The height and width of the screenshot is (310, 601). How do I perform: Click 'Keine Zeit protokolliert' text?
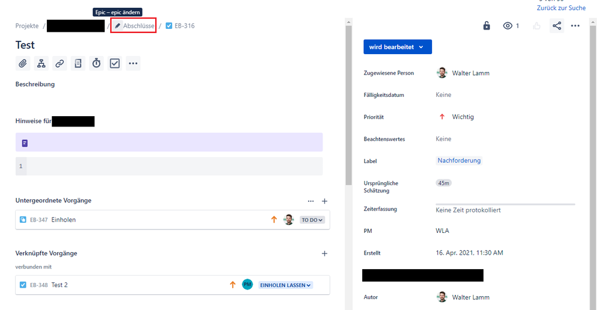pyautogui.click(x=468, y=210)
